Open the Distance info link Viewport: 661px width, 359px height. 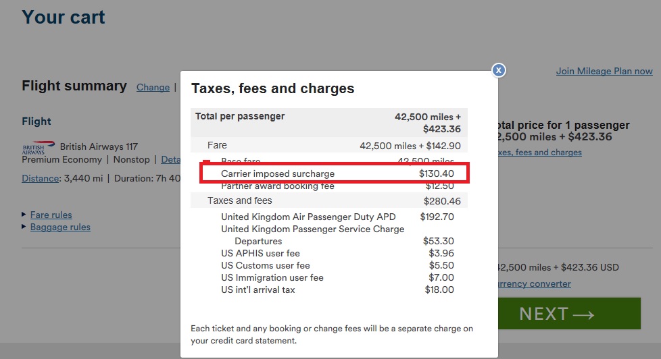[x=41, y=178]
